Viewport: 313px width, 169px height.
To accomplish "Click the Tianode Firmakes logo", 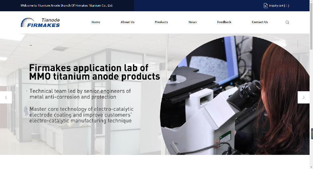I will [40, 22].
